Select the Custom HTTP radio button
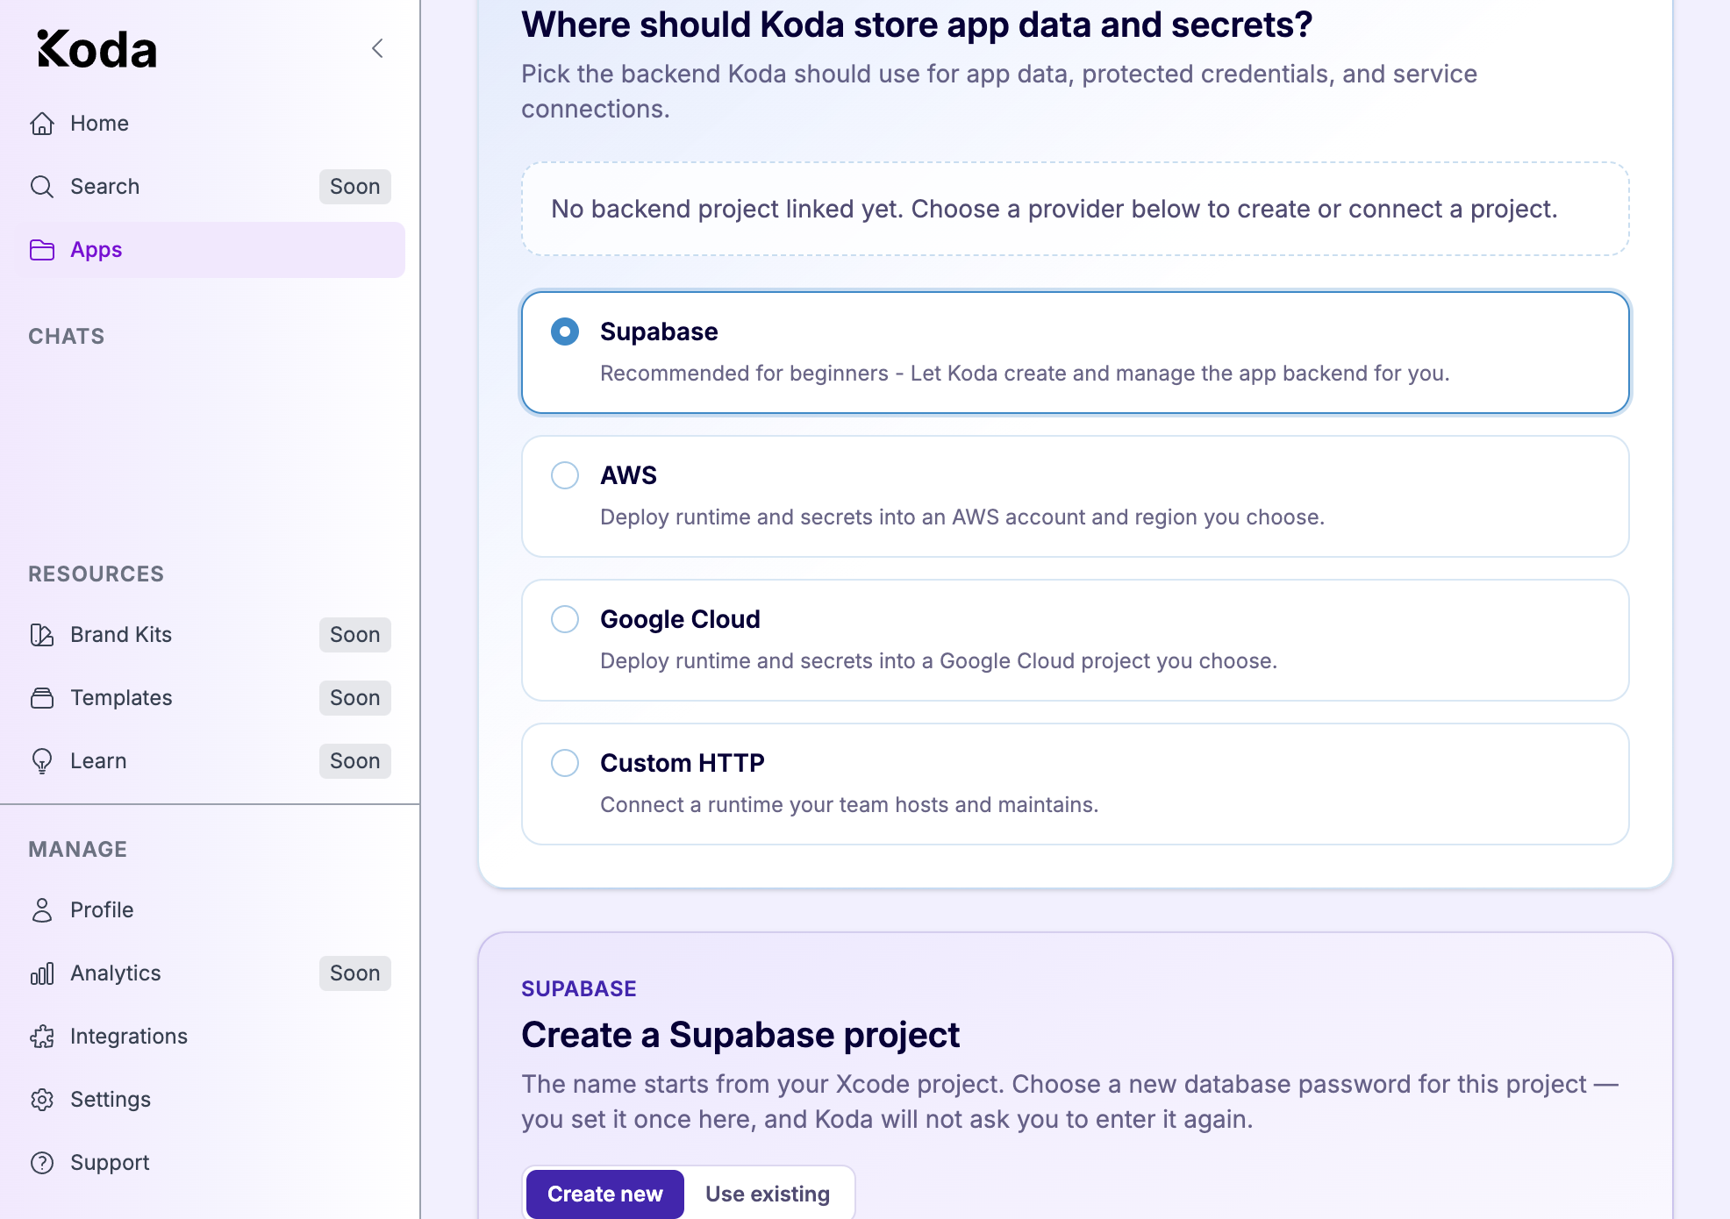Viewport: 1730px width, 1219px height. tap(565, 763)
